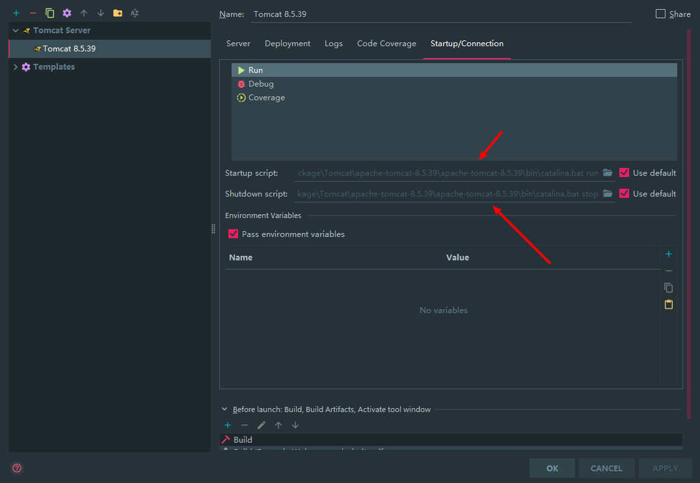This screenshot has height=483, width=700.
Task: Click the right panel vertical scrollbar
Action: point(689,223)
